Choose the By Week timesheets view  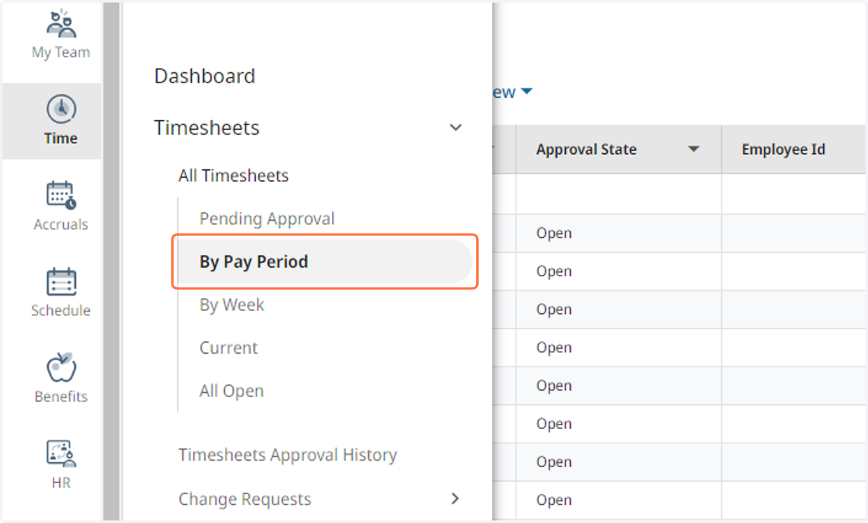231,305
